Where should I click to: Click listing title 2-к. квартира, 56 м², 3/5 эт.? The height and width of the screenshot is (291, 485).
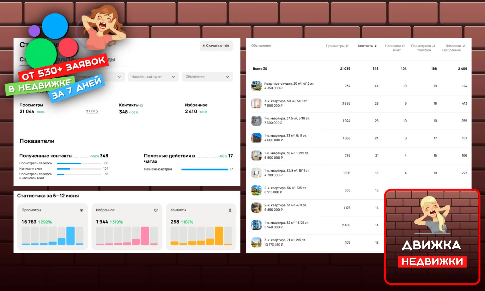[285, 188]
